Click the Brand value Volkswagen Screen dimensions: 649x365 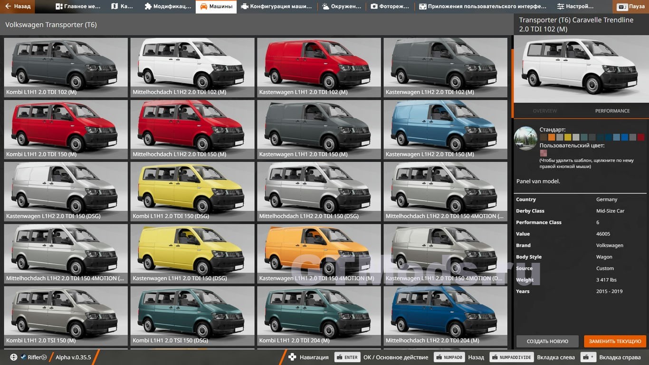coord(610,245)
